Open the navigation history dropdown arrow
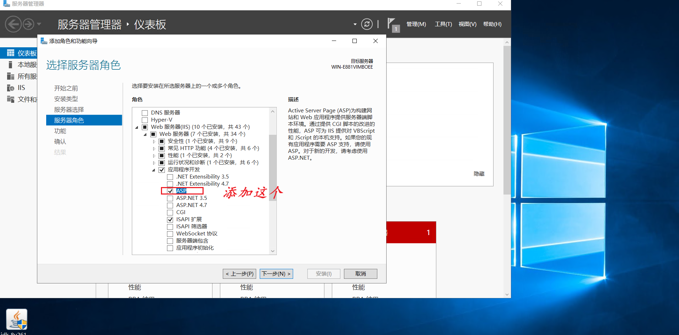 coord(39,24)
